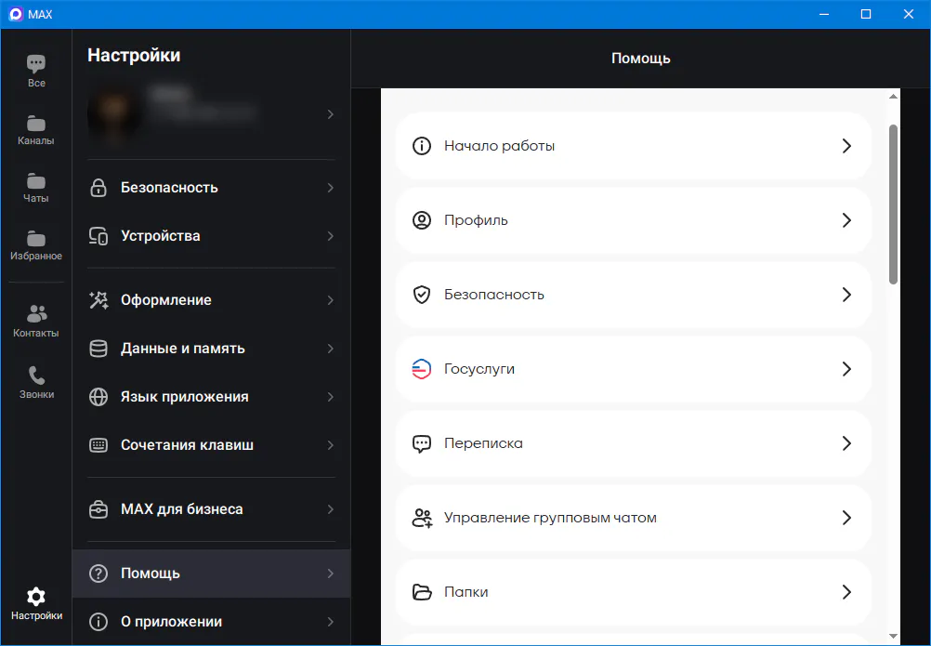Click the lock icon beside Безопасность setting
This screenshot has height=646, width=931.
[98, 188]
